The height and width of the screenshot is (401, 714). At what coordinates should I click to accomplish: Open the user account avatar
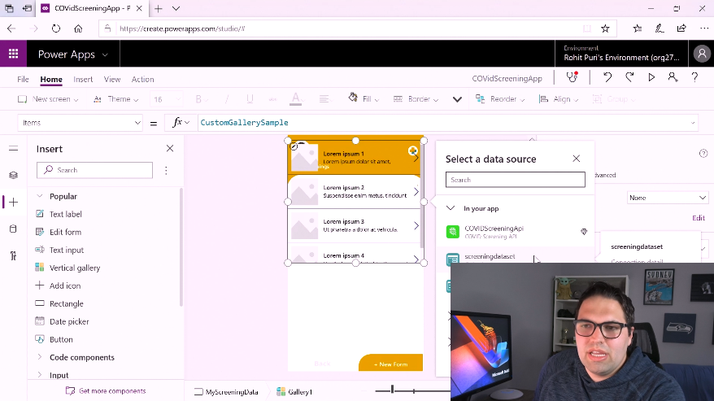coord(702,54)
